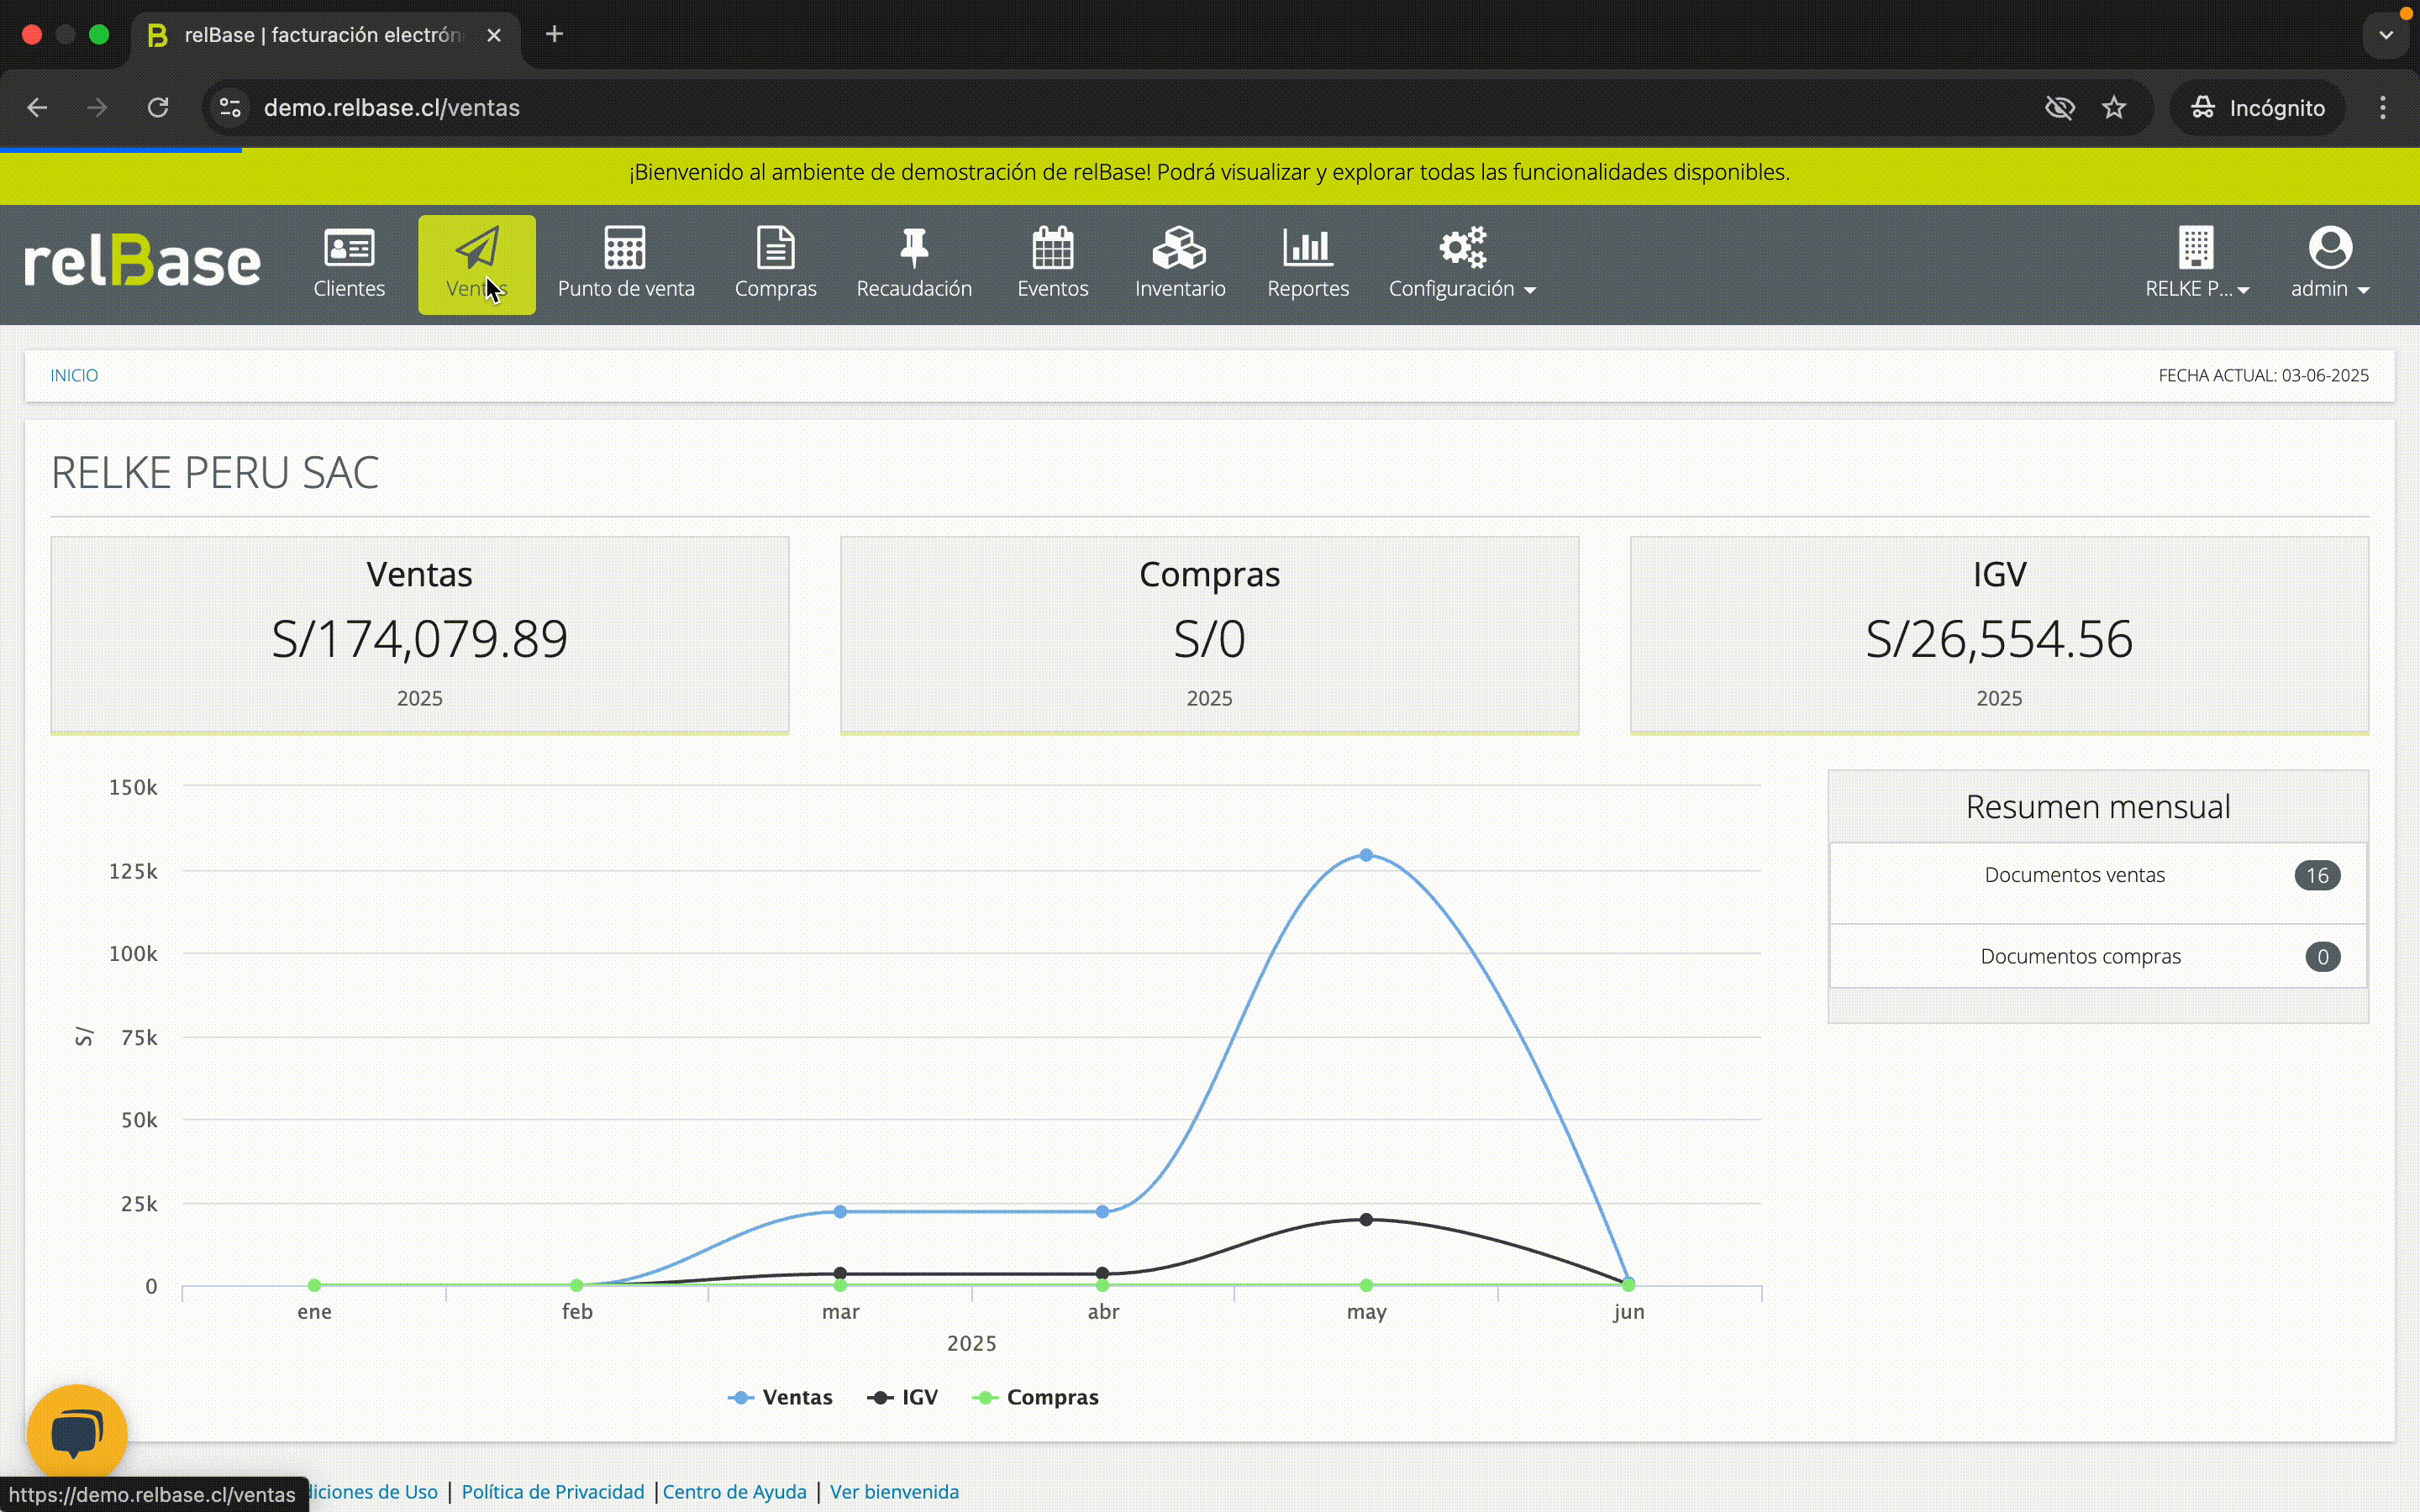This screenshot has width=2420, height=1512.
Task: Open the browser three-dot menu
Action: 2383,108
